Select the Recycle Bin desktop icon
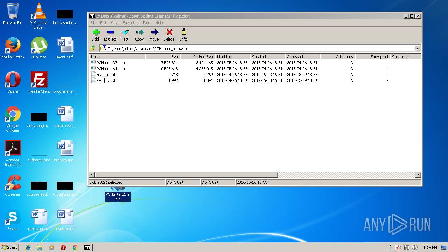This screenshot has height=252, width=448. 13,14
